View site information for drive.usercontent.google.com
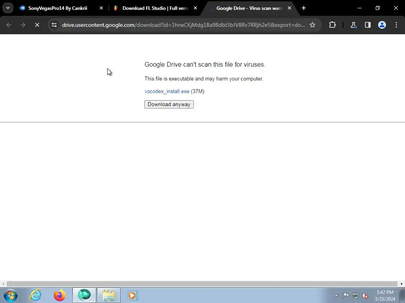Viewport: 405px width, 303px height. click(54, 25)
